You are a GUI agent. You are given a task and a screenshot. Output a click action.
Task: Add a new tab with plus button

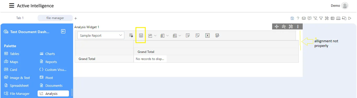(76, 18)
